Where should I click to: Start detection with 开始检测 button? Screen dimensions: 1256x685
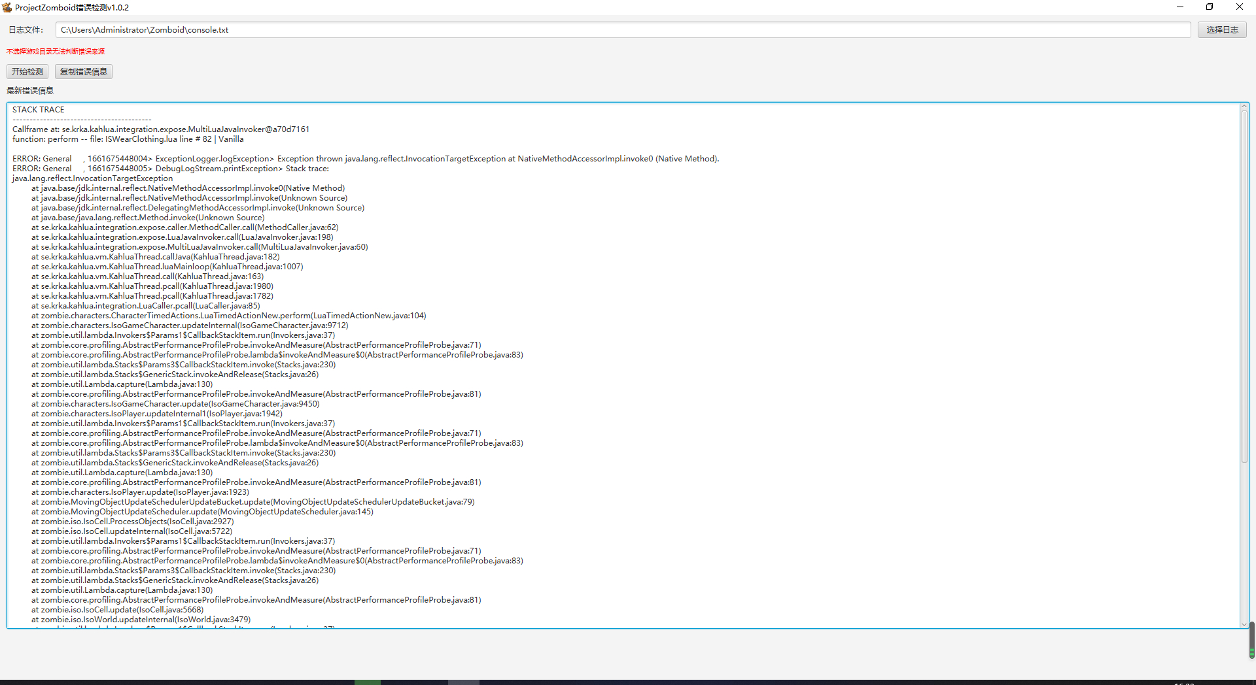[x=27, y=72]
